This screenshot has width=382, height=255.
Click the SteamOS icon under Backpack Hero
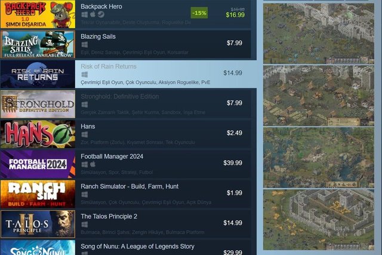(x=101, y=14)
